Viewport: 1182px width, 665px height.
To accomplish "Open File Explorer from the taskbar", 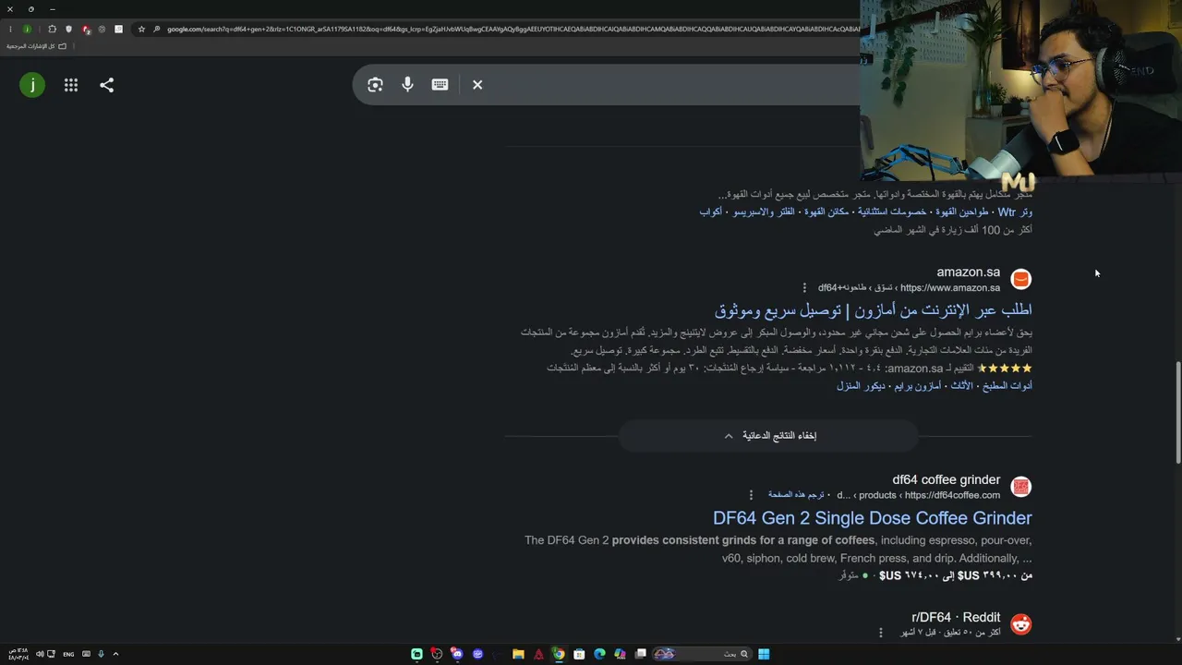I will [518, 654].
